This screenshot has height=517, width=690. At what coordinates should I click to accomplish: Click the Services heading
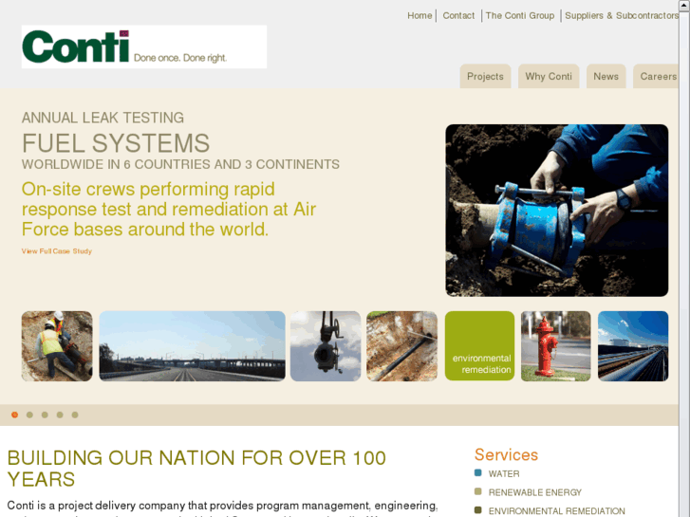pyautogui.click(x=506, y=454)
